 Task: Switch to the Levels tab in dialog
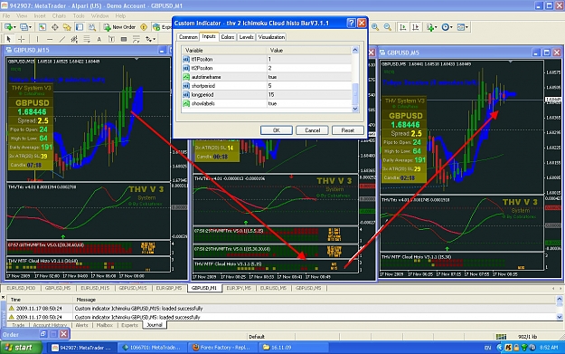[247, 37]
